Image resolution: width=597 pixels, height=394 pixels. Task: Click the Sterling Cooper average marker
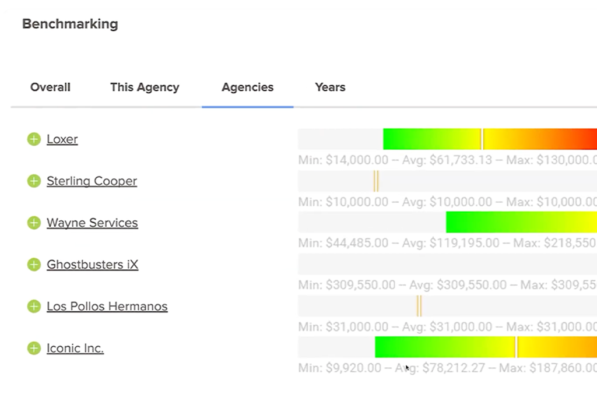click(x=376, y=181)
